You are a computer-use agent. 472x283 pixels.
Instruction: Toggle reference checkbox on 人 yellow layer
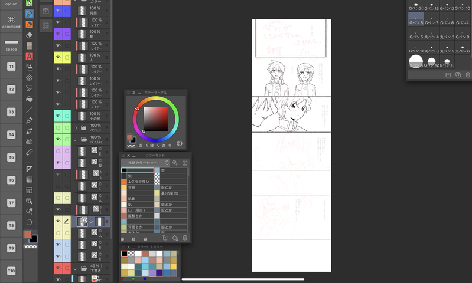(67, 57)
